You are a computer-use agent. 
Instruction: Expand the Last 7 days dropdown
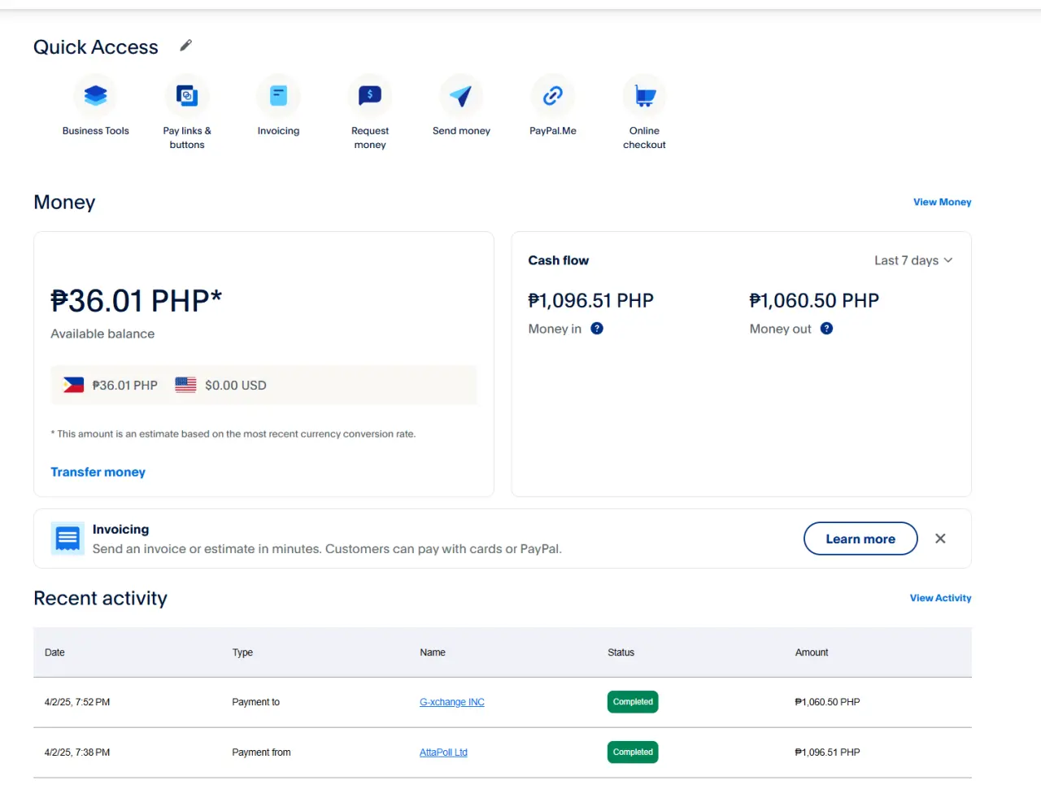(x=913, y=260)
